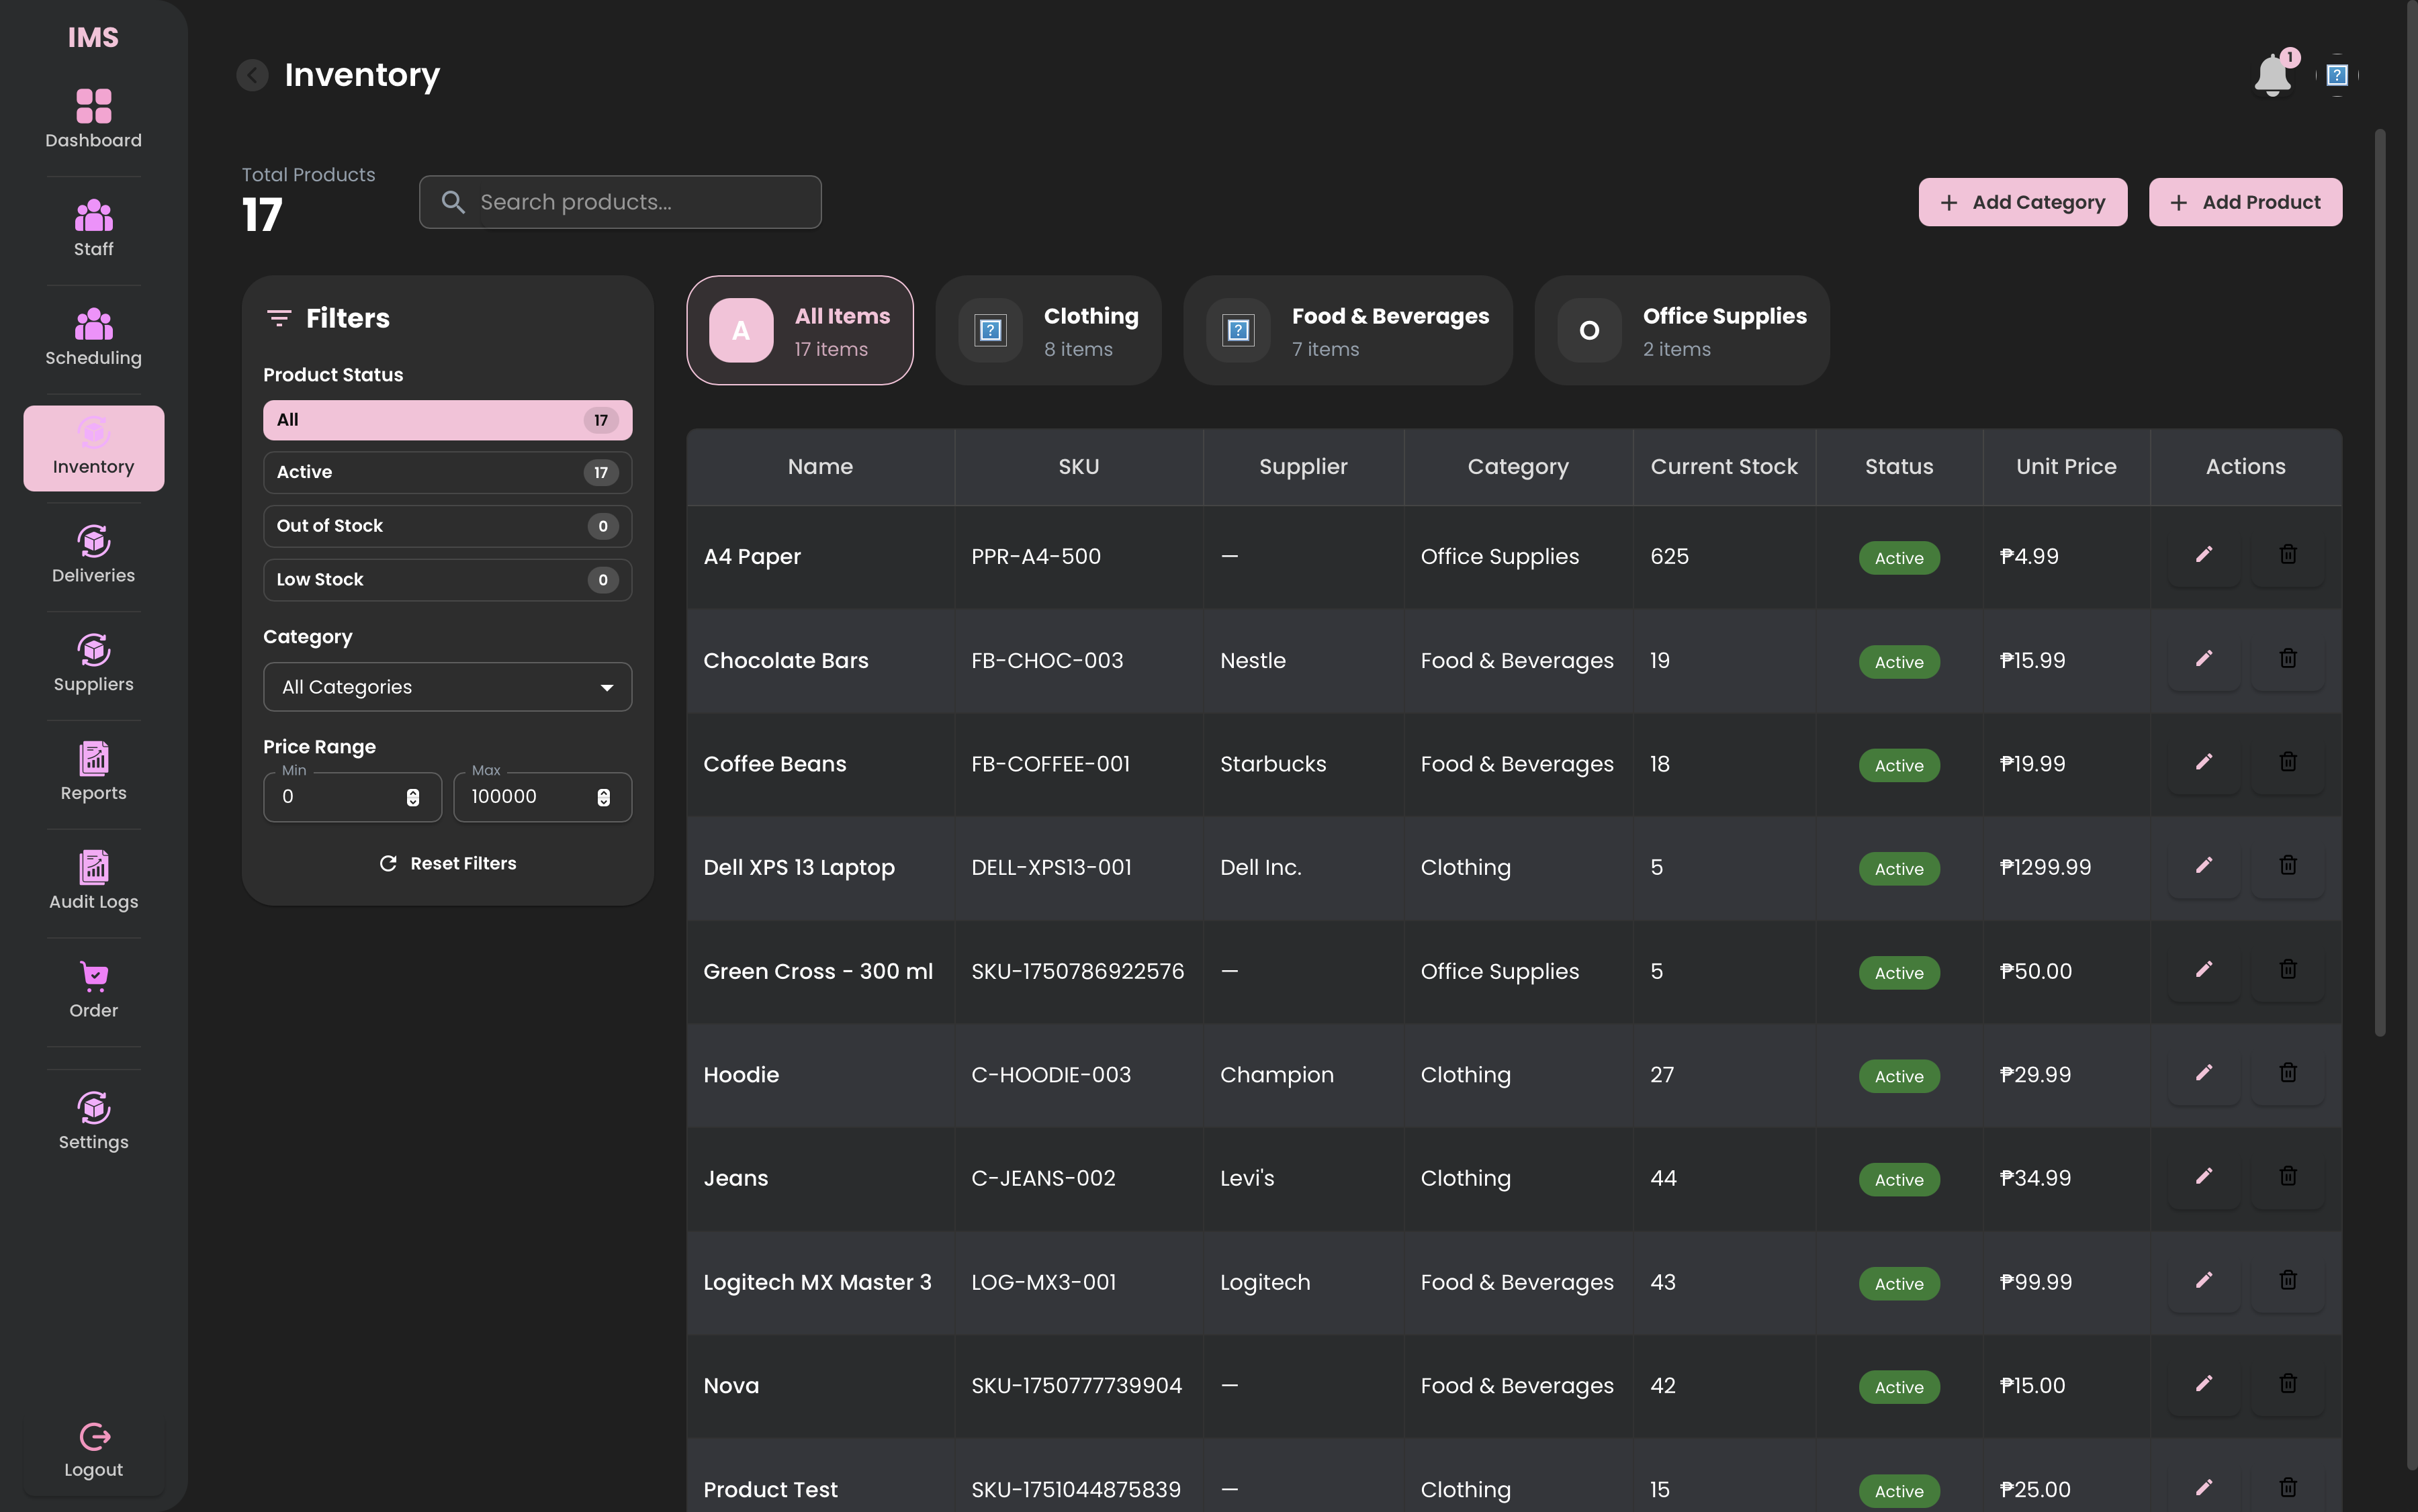Screen dimensions: 2418x1512
Task: Edit the Green Cross - 300 ml item
Action: pos(2204,970)
